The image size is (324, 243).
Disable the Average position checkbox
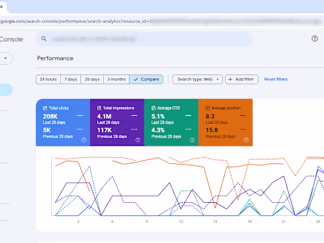[x=208, y=108]
